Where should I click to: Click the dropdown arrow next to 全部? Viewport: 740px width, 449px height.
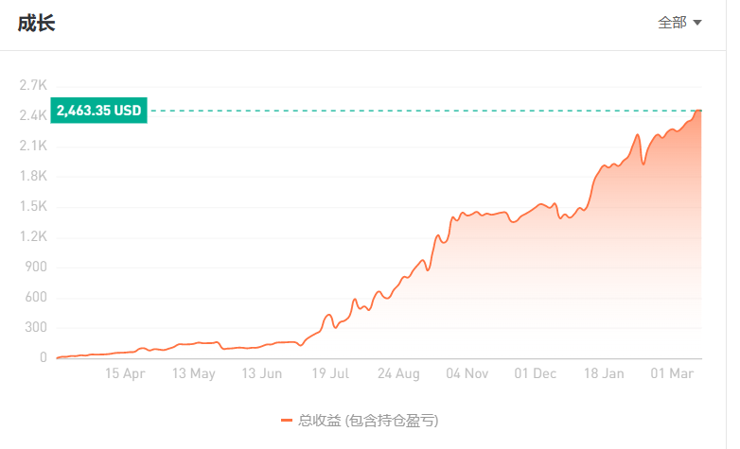point(697,22)
